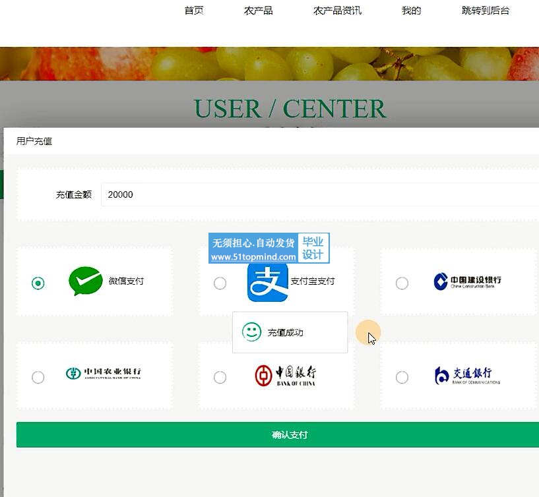Open the 农产品 menu item
This screenshot has width=539, height=497.
(258, 11)
